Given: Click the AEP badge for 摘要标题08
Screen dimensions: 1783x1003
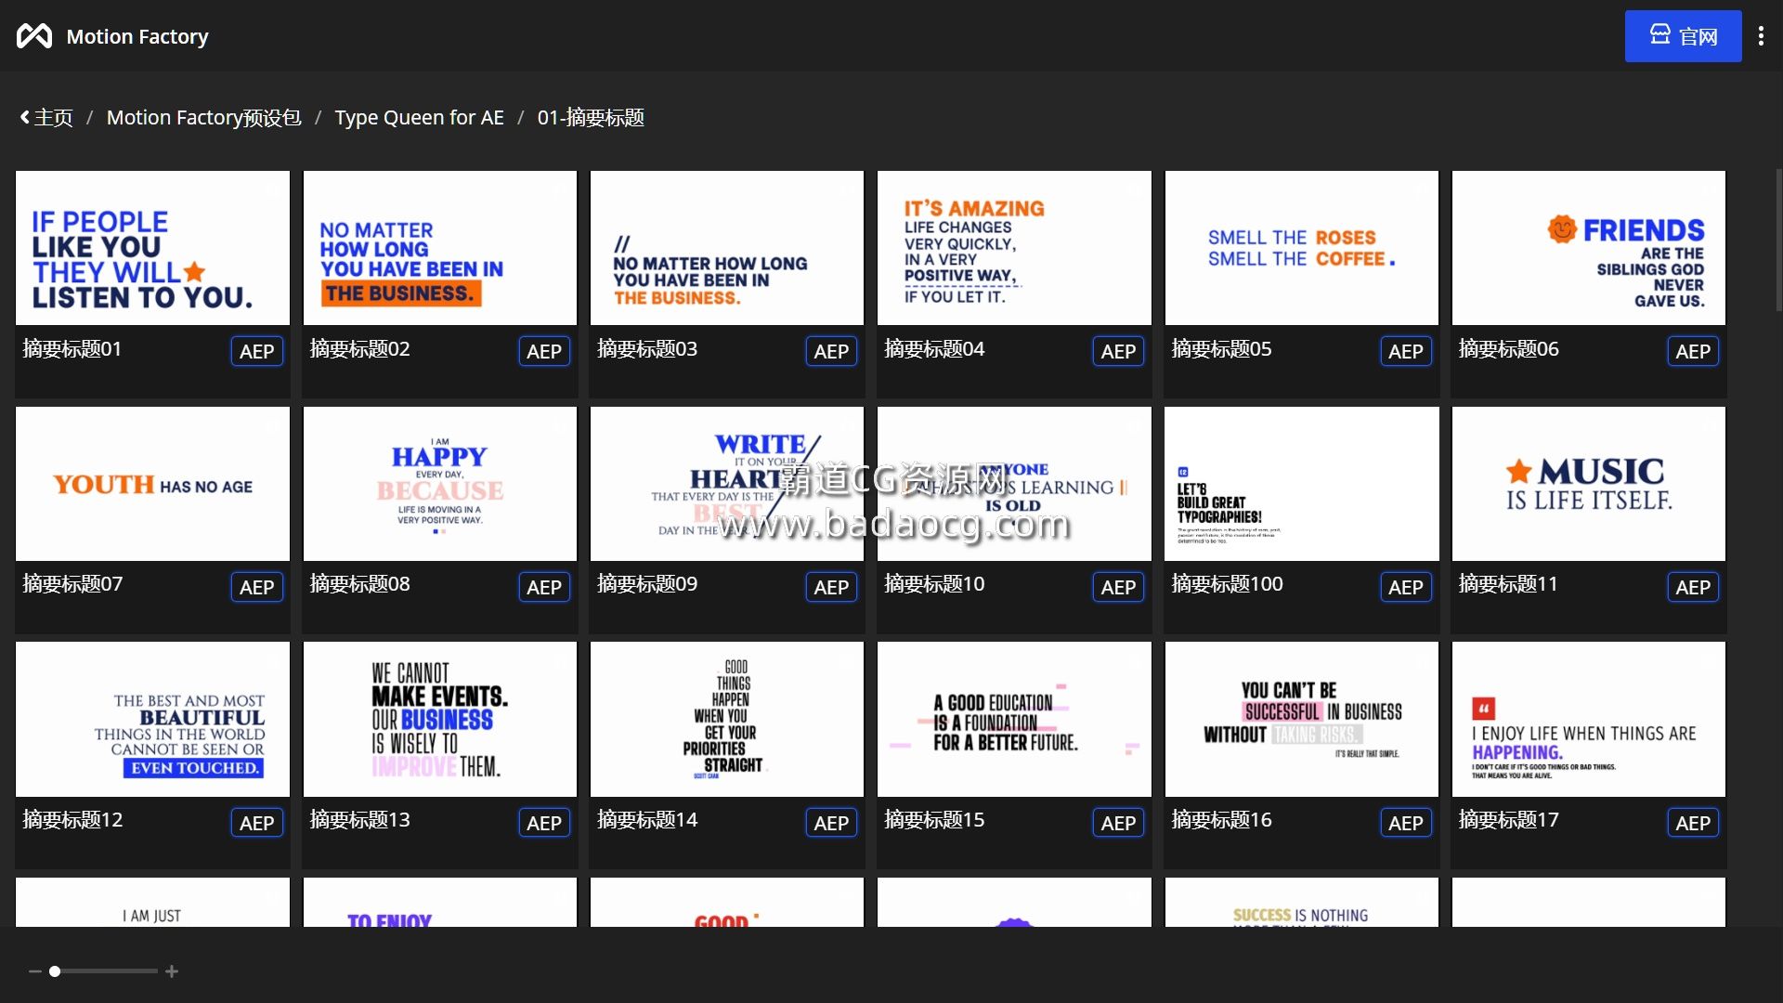Looking at the screenshot, I should (544, 587).
